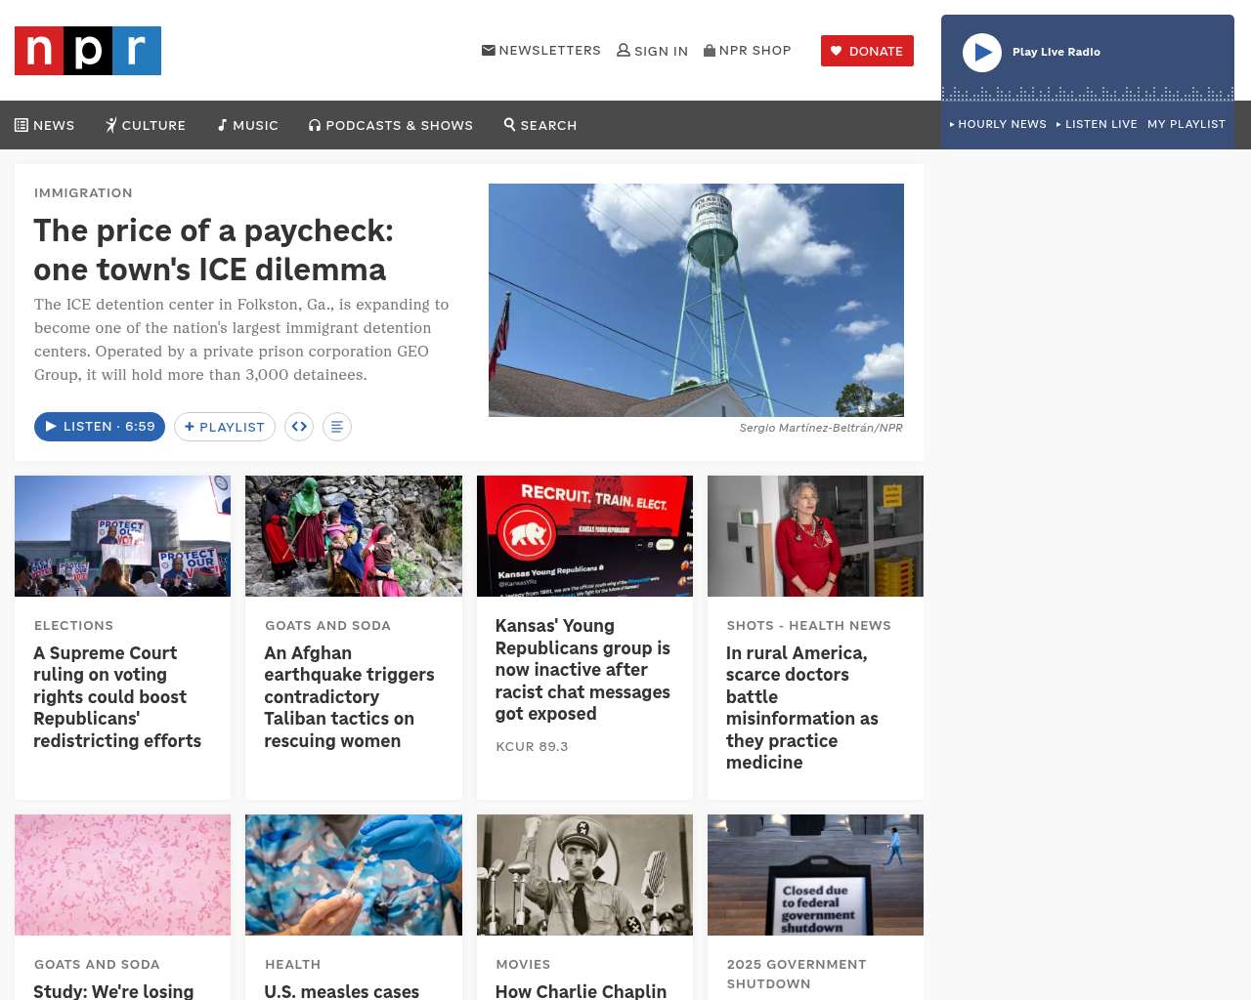Open the NPR logo home link

88,51
